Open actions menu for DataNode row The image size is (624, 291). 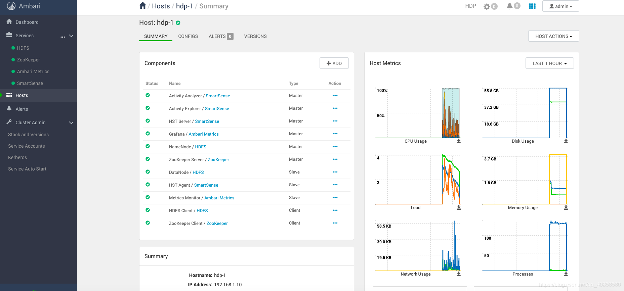335,172
